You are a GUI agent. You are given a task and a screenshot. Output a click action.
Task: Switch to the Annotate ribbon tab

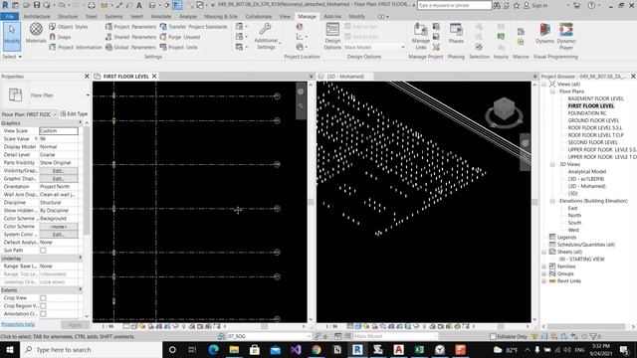(161, 16)
